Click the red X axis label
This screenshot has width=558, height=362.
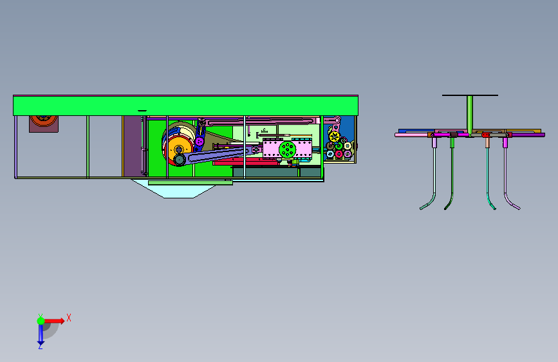pos(69,318)
